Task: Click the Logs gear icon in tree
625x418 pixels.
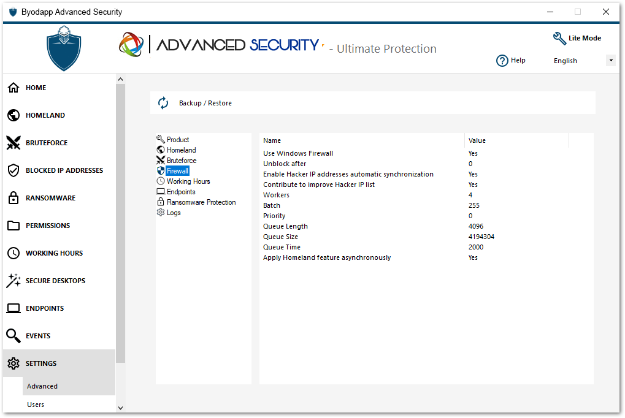Action: tap(161, 213)
